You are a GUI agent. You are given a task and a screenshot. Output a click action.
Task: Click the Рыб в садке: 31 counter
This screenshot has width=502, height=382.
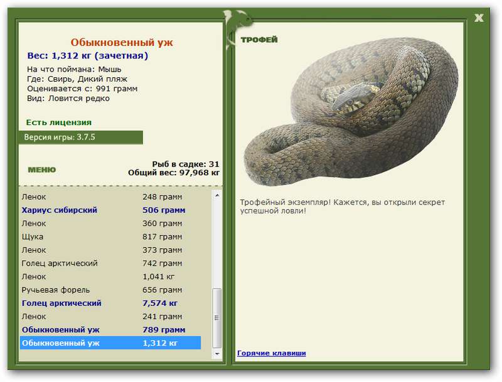coord(186,164)
